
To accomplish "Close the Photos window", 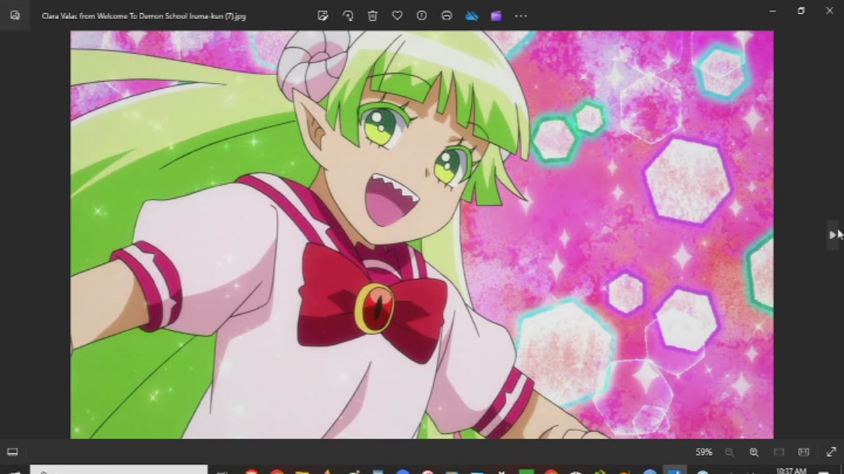I will click(x=829, y=11).
